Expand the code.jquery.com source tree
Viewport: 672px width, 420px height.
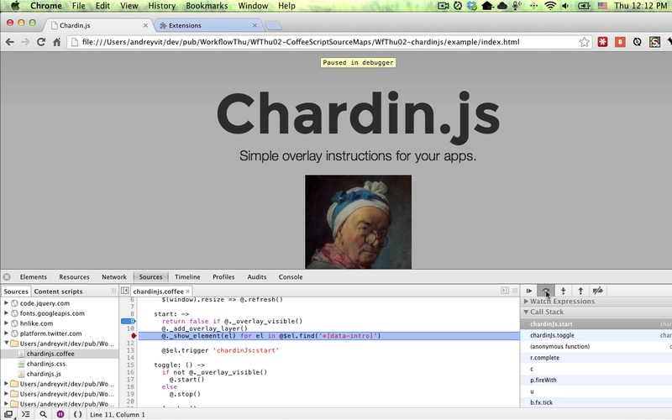[x=6, y=303]
